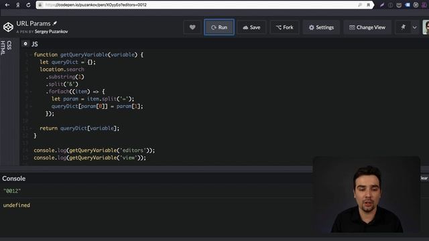Click the .substring(1) code line
Screen dimensions: 429x241
coord(65,77)
